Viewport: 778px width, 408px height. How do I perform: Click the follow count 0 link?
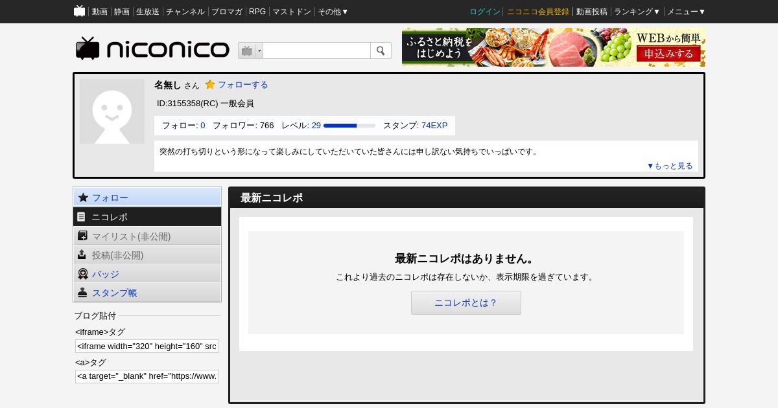[x=203, y=126]
